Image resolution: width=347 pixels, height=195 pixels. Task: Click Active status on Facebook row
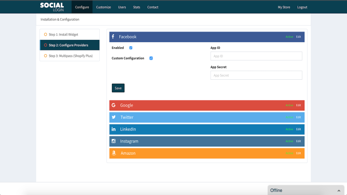pyautogui.click(x=289, y=37)
